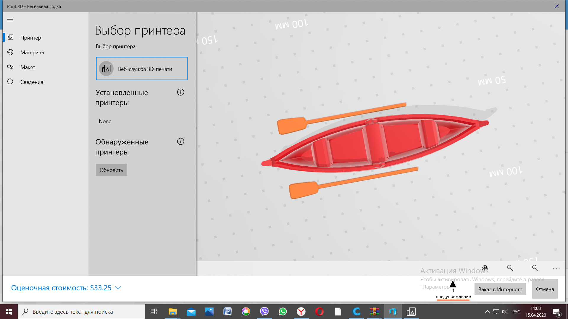The image size is (568, 319).
Task: Show info about Обнаруженные принтеры
Action: [180, 141]
